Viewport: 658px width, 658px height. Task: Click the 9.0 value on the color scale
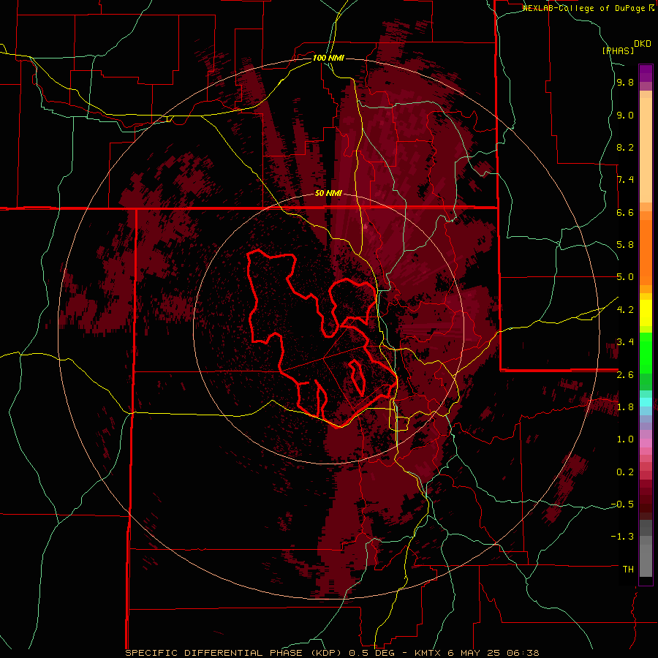click(x=625, y=115)
